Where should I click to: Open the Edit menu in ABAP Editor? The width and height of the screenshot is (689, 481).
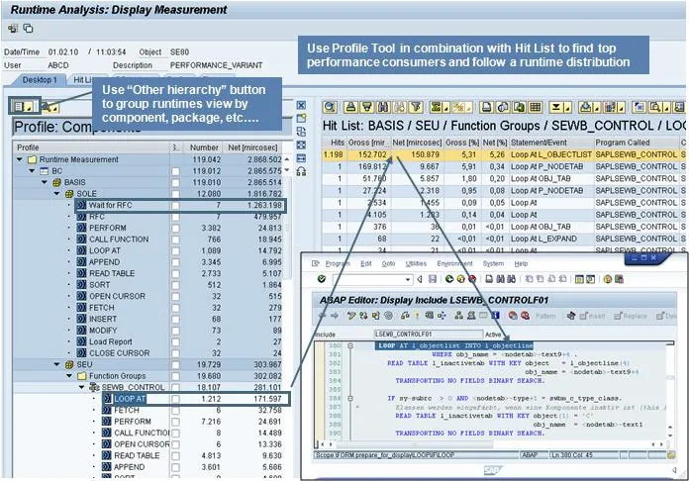click(x=366, y=263)
